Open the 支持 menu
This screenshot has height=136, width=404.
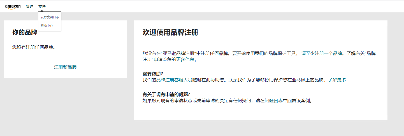[42, 6]
